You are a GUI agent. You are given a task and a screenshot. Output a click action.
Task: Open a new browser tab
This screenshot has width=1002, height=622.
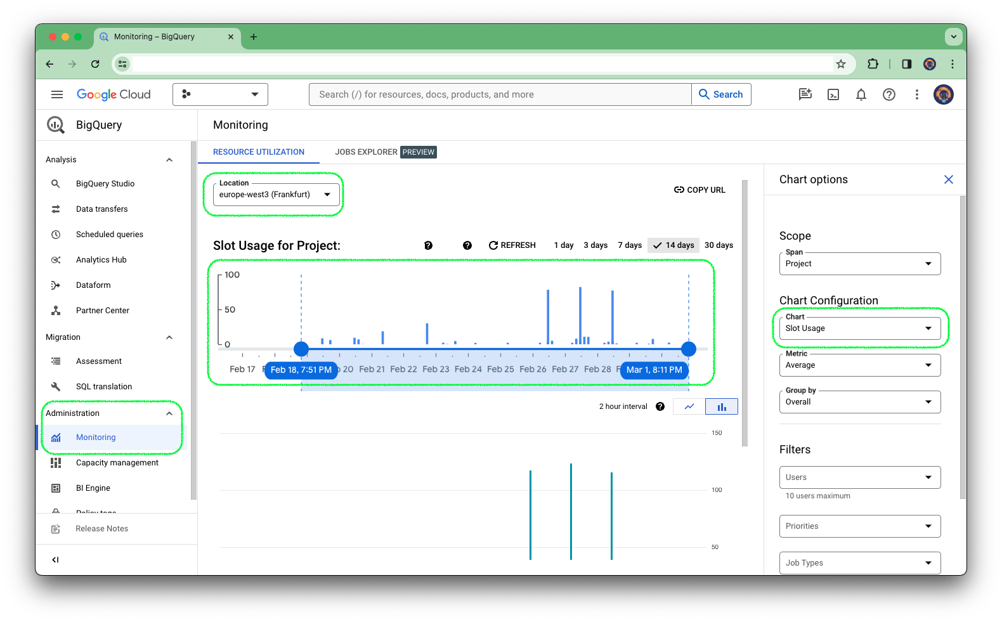pos(254,37)
